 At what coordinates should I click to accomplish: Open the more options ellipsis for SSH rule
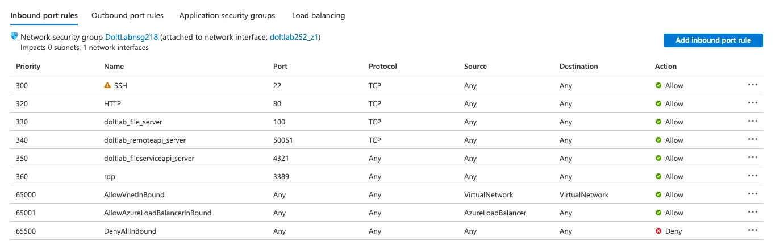753,85
